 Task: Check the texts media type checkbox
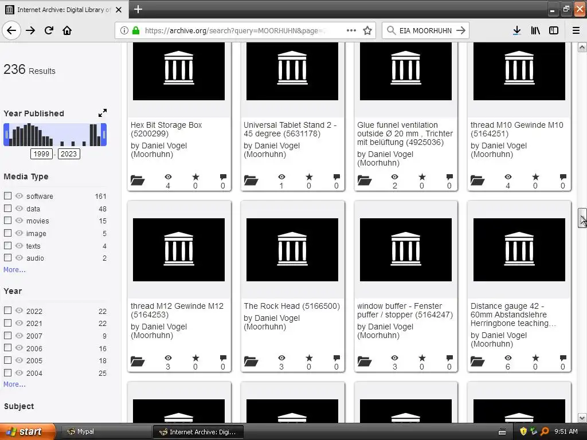(x=7, y=245)
